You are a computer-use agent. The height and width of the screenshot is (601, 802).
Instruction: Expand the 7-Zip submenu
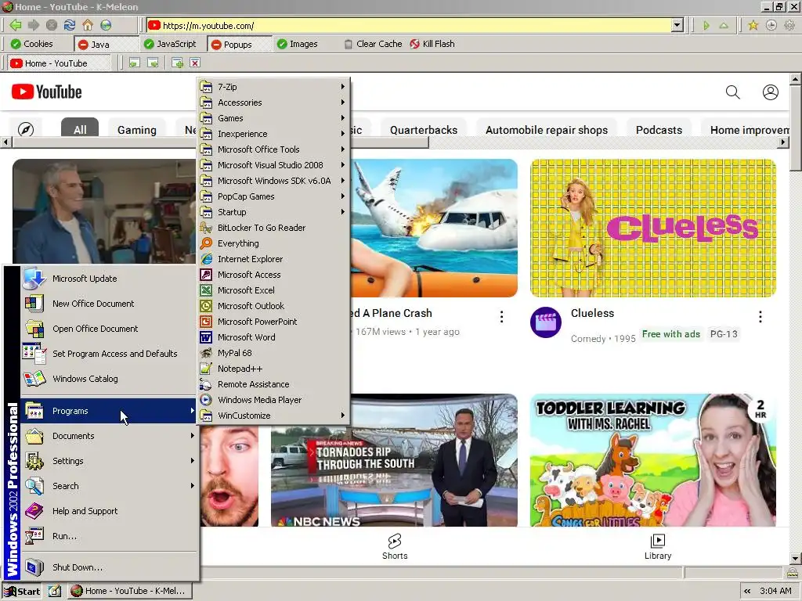(273, 87)
